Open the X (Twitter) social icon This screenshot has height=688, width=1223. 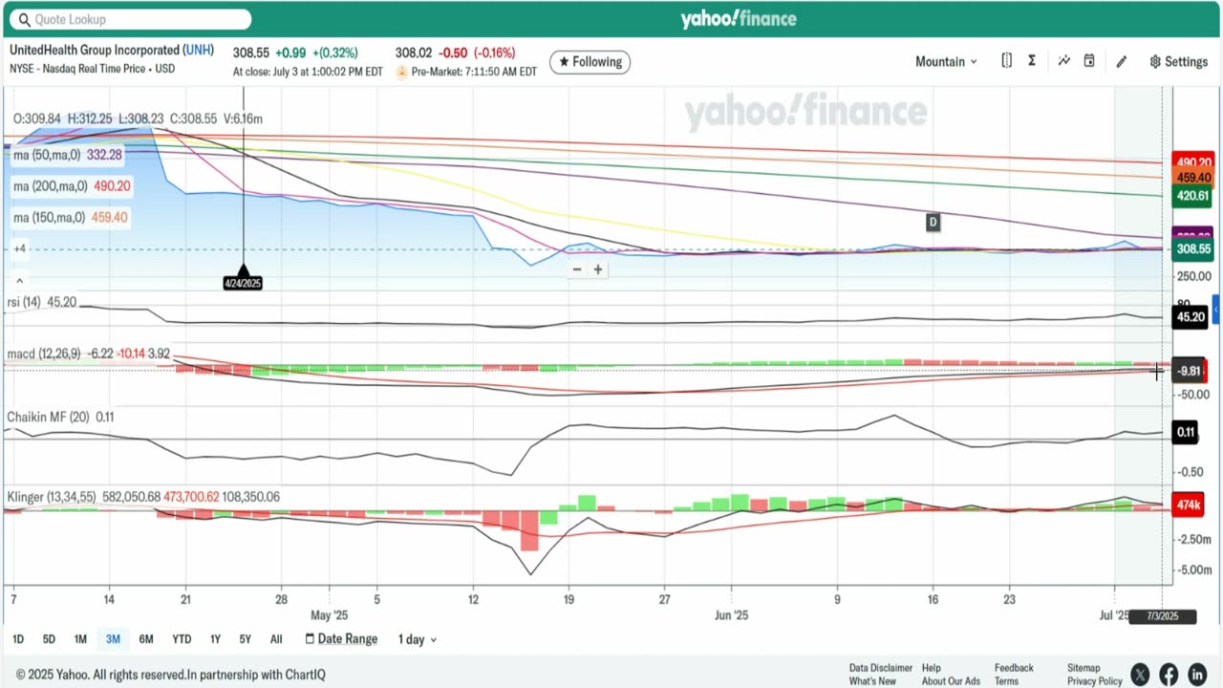1139,675
